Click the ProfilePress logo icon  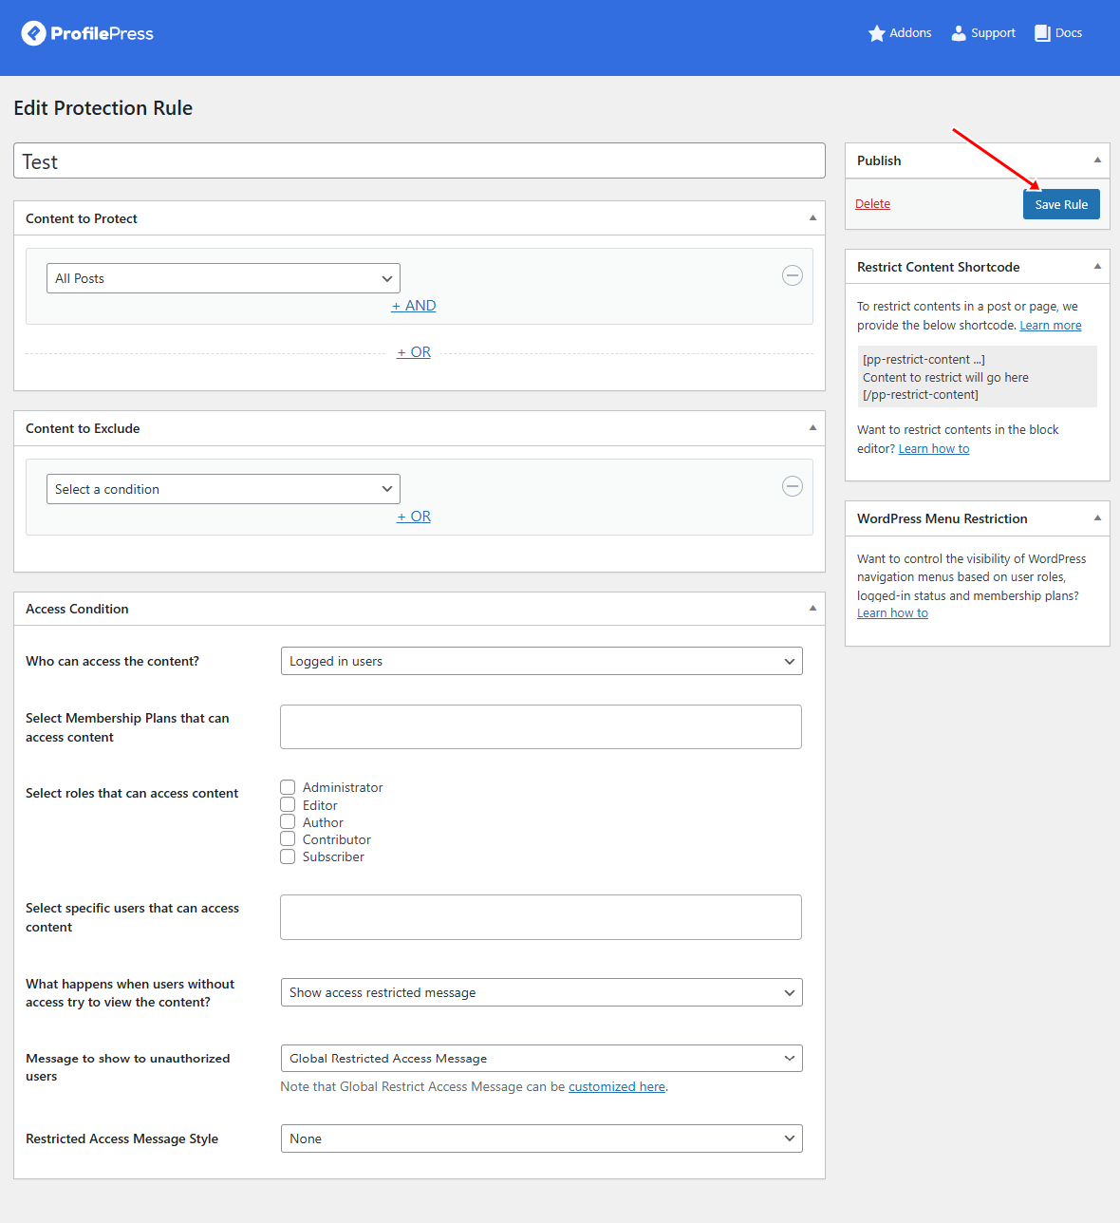tap(34, 33)
